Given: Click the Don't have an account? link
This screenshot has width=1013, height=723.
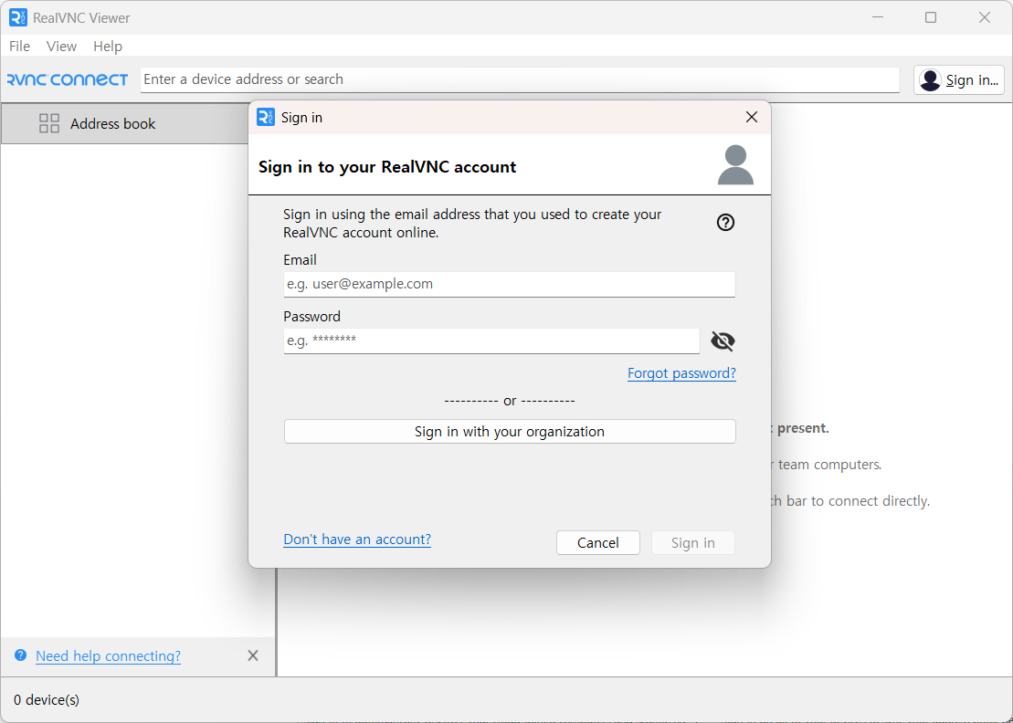Looking at the screenshot, I should [357, 539].
